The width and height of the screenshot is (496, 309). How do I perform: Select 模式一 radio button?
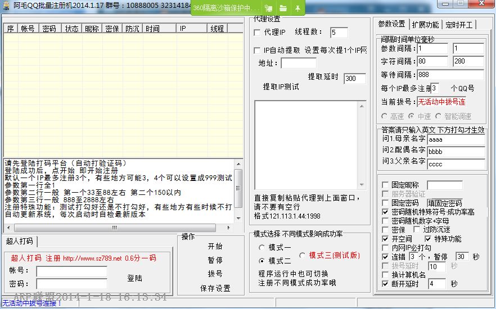coord(261,247)
